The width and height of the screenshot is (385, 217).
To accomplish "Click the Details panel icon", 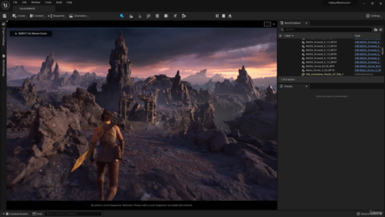I will 282,86.
